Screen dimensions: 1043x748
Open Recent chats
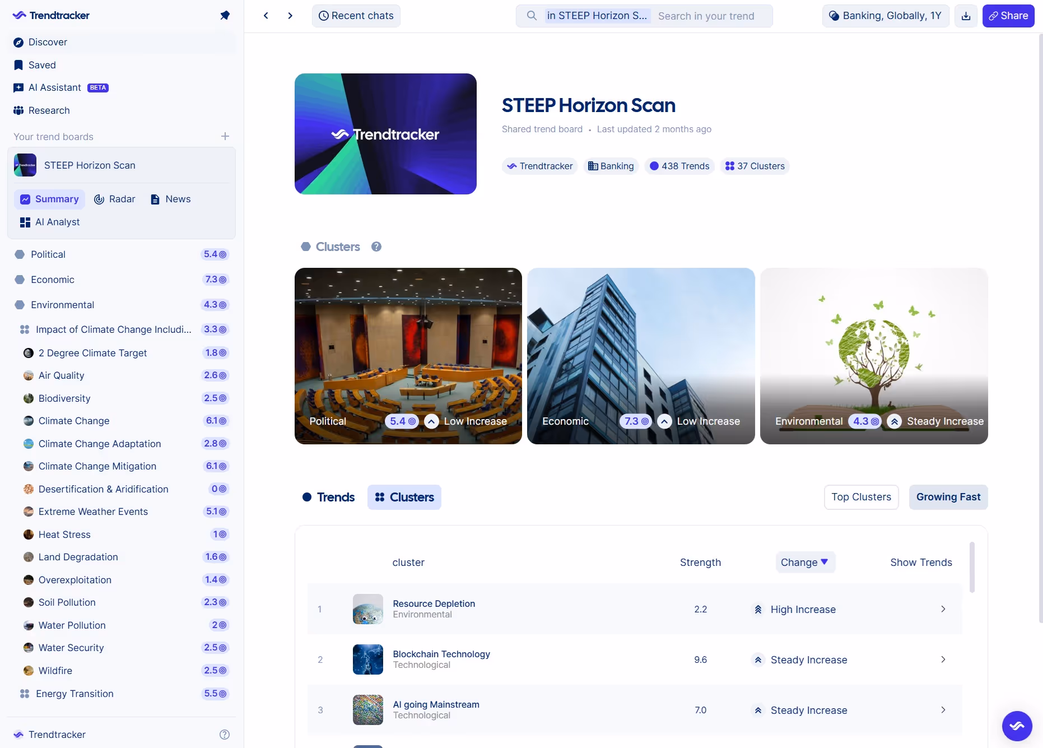coord(356,16)
